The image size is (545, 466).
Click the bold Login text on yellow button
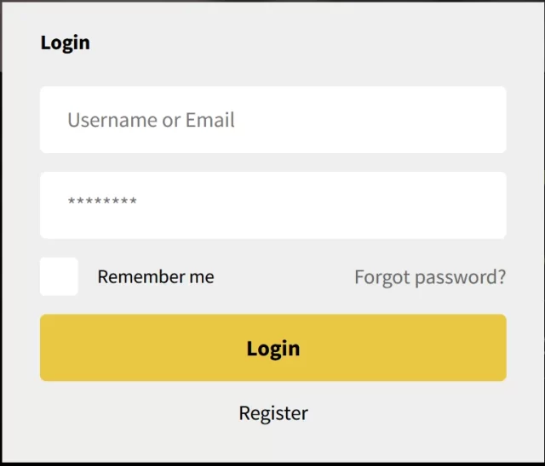coord(273,349)
